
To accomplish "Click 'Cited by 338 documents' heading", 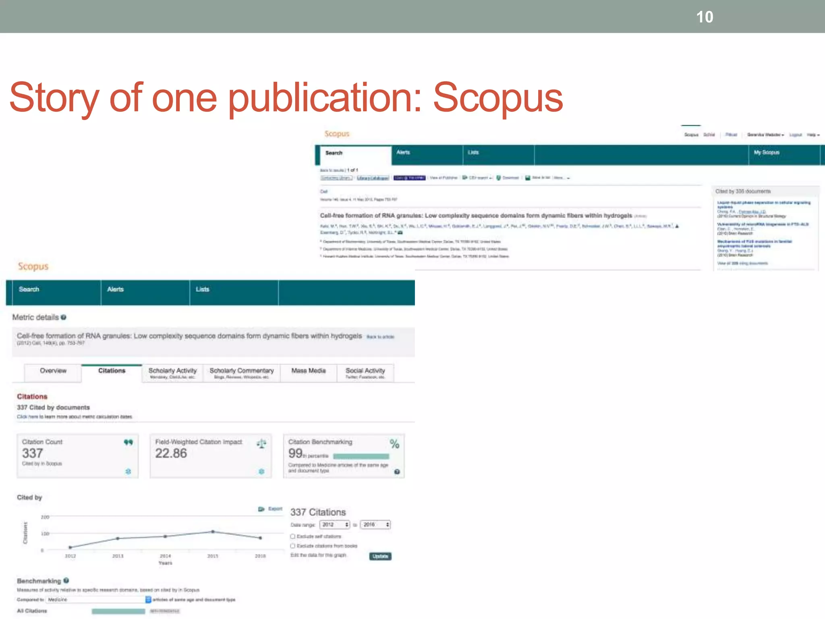I will [743, 191].
